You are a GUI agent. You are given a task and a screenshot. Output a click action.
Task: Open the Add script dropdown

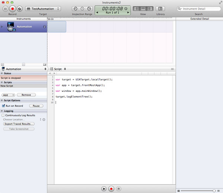[8, 95]
